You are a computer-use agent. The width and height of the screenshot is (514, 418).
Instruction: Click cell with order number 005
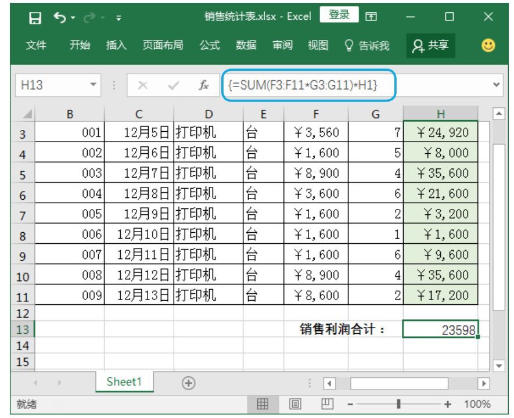click(70, 214)
